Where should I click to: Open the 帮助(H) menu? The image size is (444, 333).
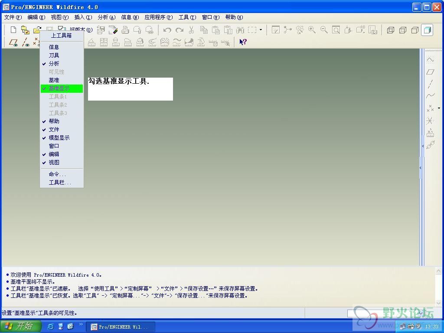coord(234,17)
